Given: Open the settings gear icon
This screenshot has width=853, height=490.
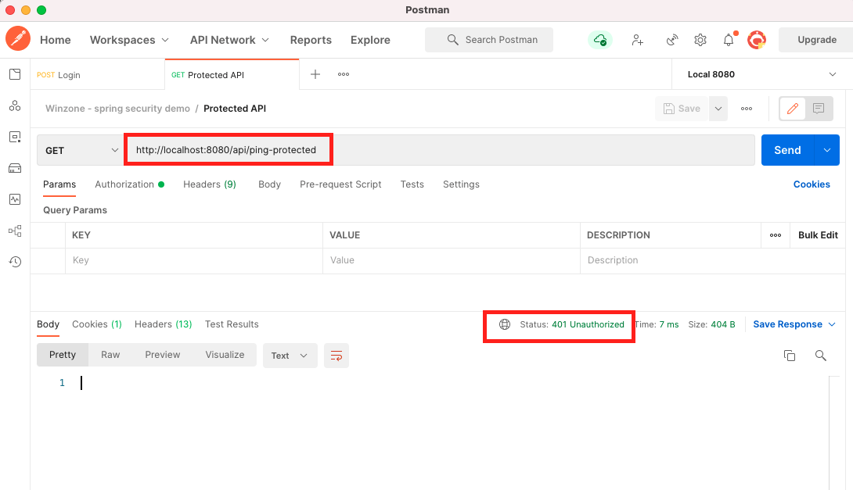Looking at the screenshot, I should click(700, 40).
